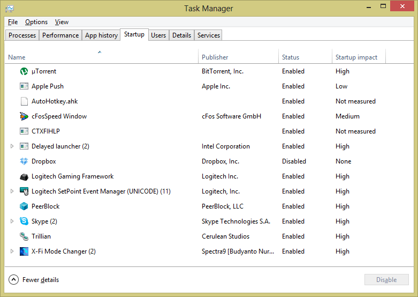The height and width of the screenshot is (297, 418).
Task: Select the µTorrent row name
Action: pyautogui.click(x=44, y=71)
